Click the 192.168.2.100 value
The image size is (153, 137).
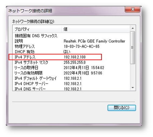75,57
